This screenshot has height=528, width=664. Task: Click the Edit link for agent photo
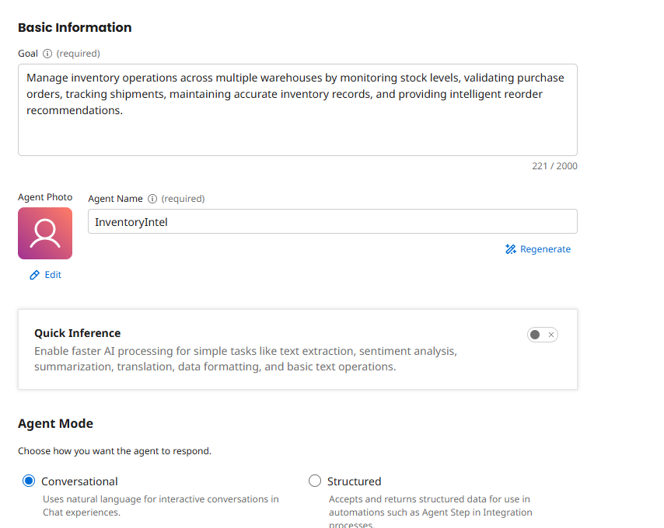53,275
